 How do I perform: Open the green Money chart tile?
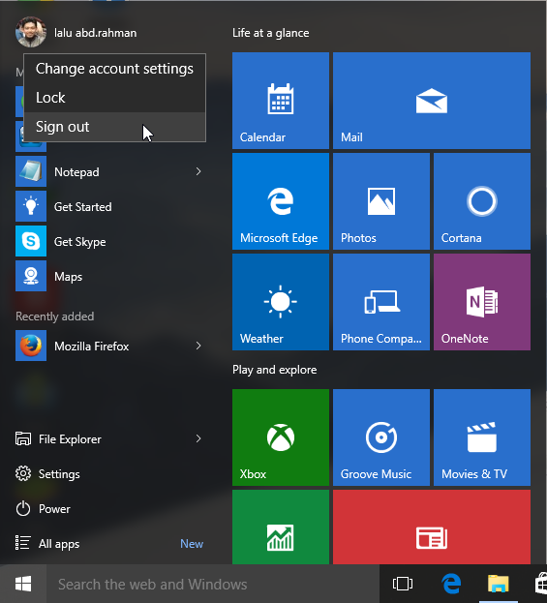tap(281, 528)
